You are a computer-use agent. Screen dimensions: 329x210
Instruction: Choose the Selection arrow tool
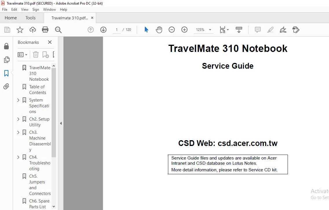point(146,30)
